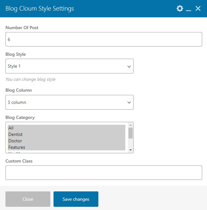Click category list scroll down arrow
This screenshot has width=207, height=210.
pyautogui.click(x=130, y=150)
